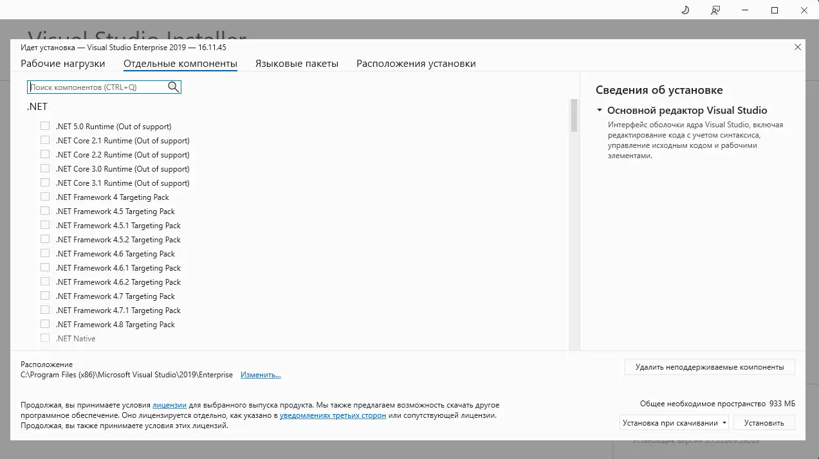This screenshot has height=459, width=819.
Task: Open the «Изменить...» installation path link
Action: [x=260, y=374]
